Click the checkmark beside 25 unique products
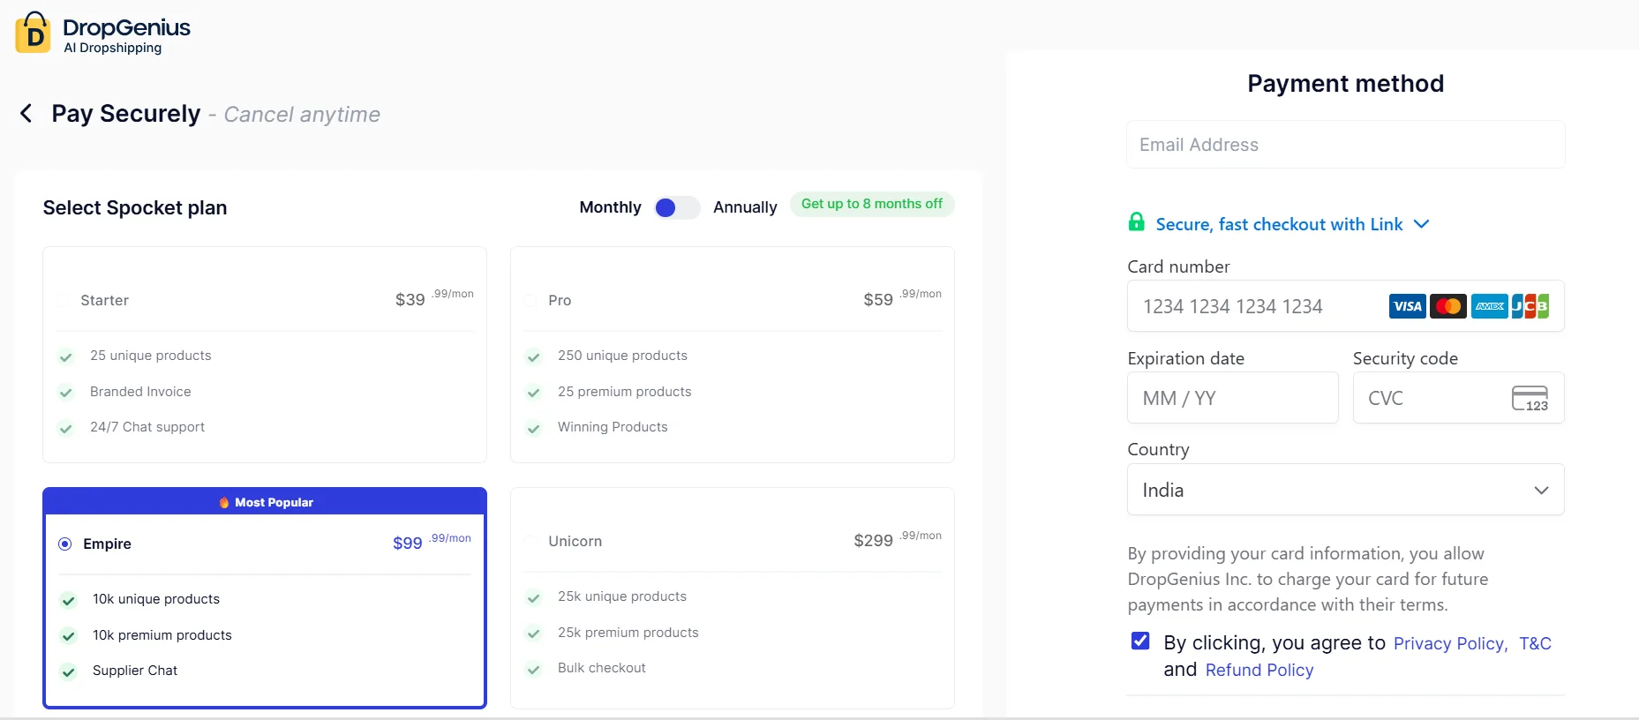Image resolution: width=1639 pixels, height=720 pixels. pos(66,356)
